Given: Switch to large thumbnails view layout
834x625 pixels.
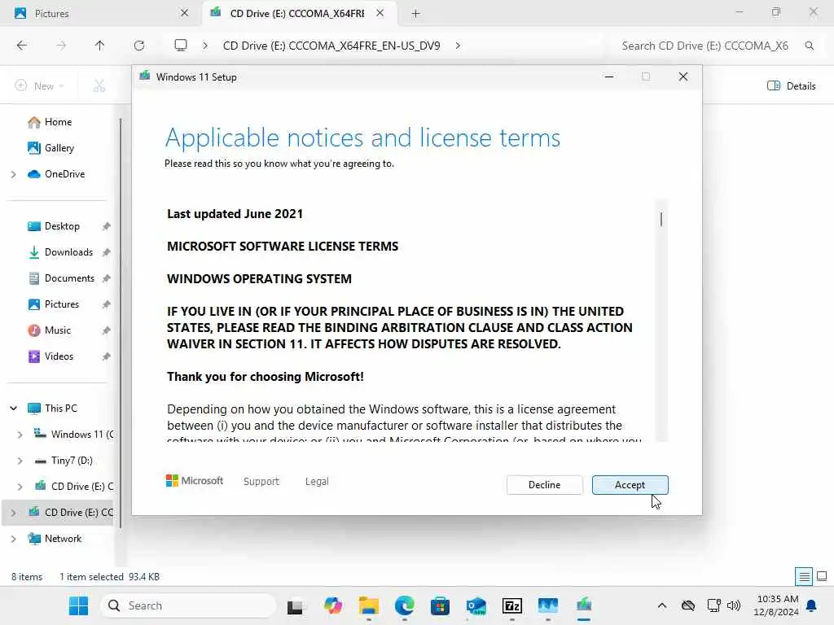Looking at the screenshot, I should 822,577.
